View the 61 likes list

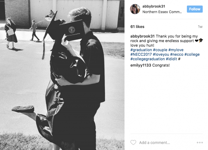pyautogui.click(x=137, y=27)
